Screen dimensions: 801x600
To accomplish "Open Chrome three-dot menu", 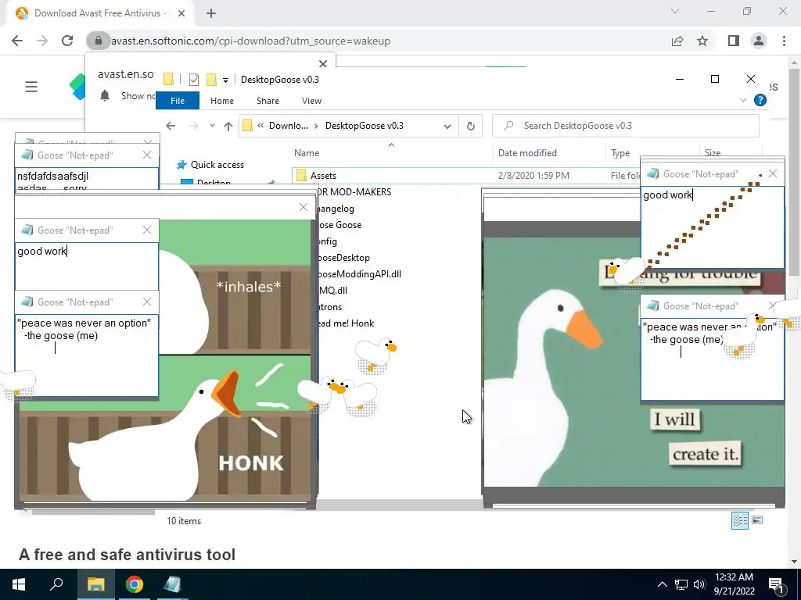I will pos(784,41).
